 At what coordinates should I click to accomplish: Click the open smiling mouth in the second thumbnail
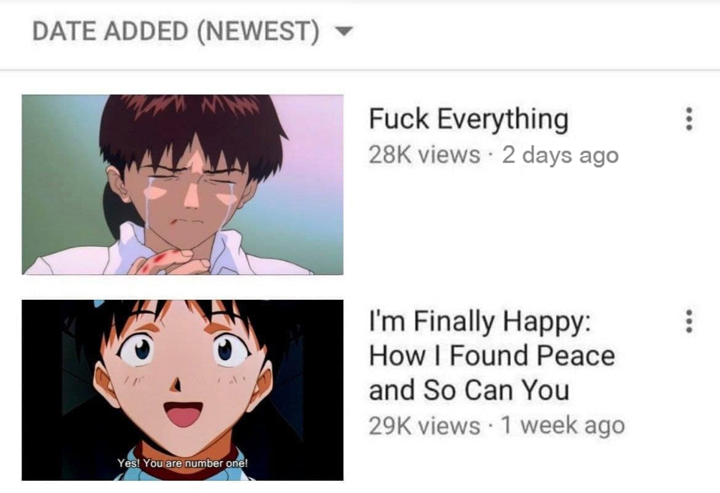tap(183, 414)
